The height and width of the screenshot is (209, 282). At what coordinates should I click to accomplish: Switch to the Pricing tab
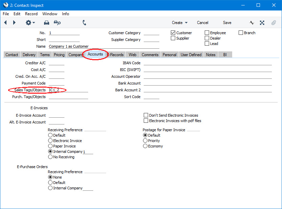59,55
